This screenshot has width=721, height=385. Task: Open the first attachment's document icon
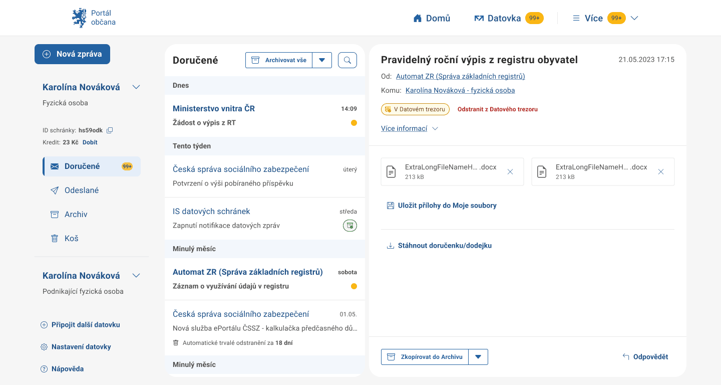click(392, 172)
